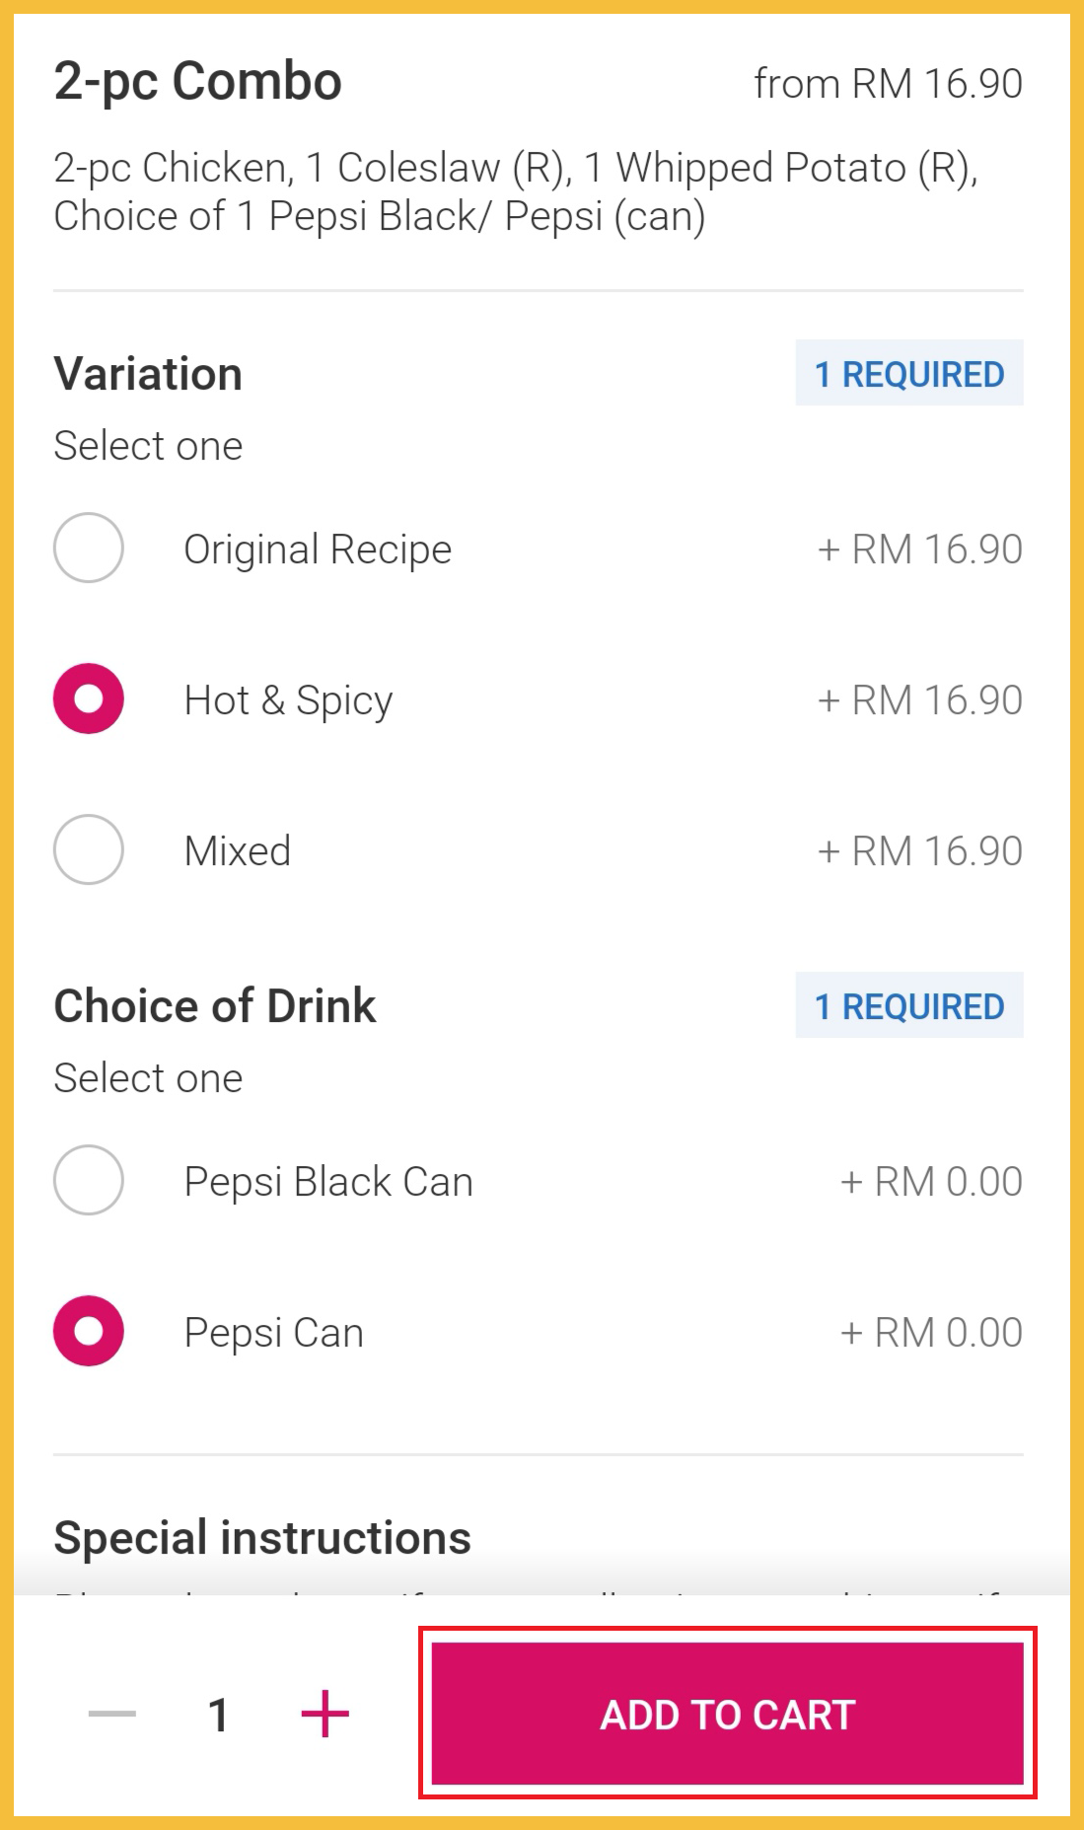Image resolution: width=1084 pixels, height=1830 pixels.
Task: Select Pepsi Black Can radio button
Action: [x=89, y=1180]
